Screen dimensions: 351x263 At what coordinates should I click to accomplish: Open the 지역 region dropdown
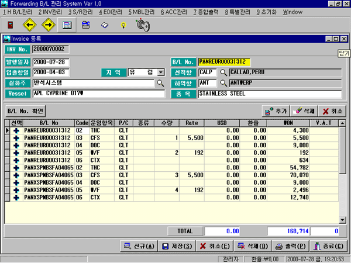(x=161, y=72)
